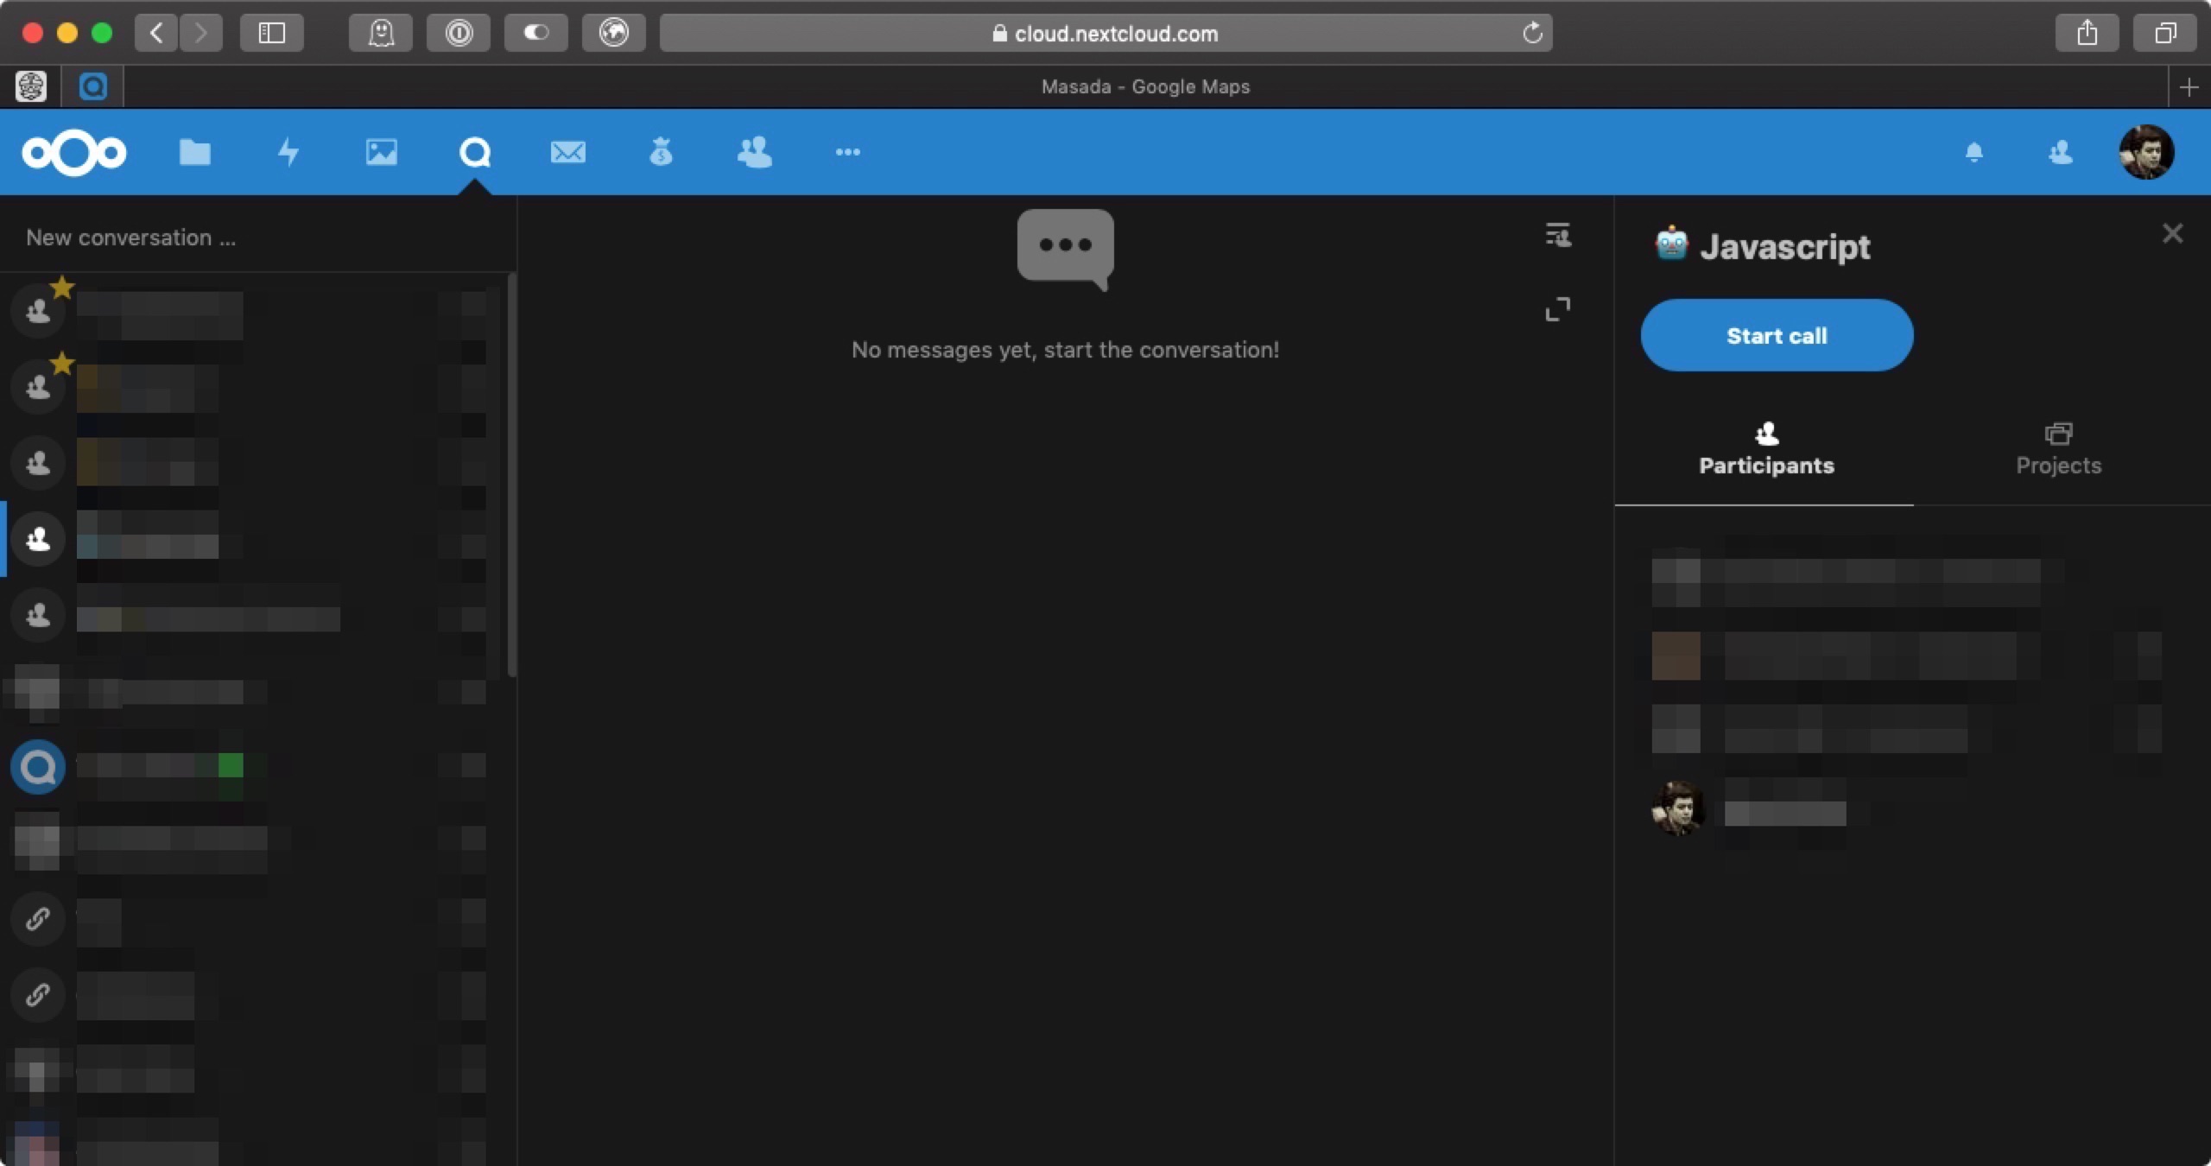Select the Javascript conversation title
Image resolution: width=2211 pixels, height=1166 pixels.
pyautogui.click(x=1784, y=247)
